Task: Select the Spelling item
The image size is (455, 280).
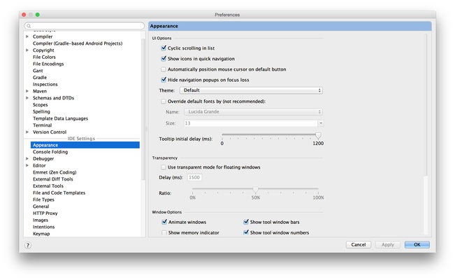Action: 41,112
